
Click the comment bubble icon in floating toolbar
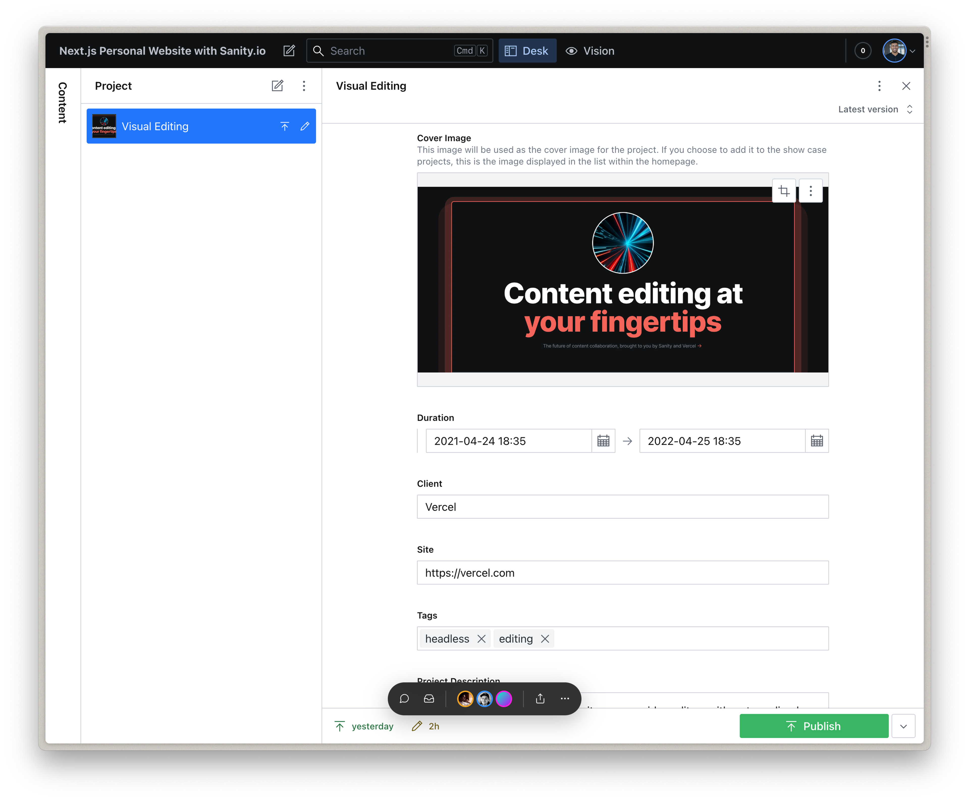(x=404, y=699)
